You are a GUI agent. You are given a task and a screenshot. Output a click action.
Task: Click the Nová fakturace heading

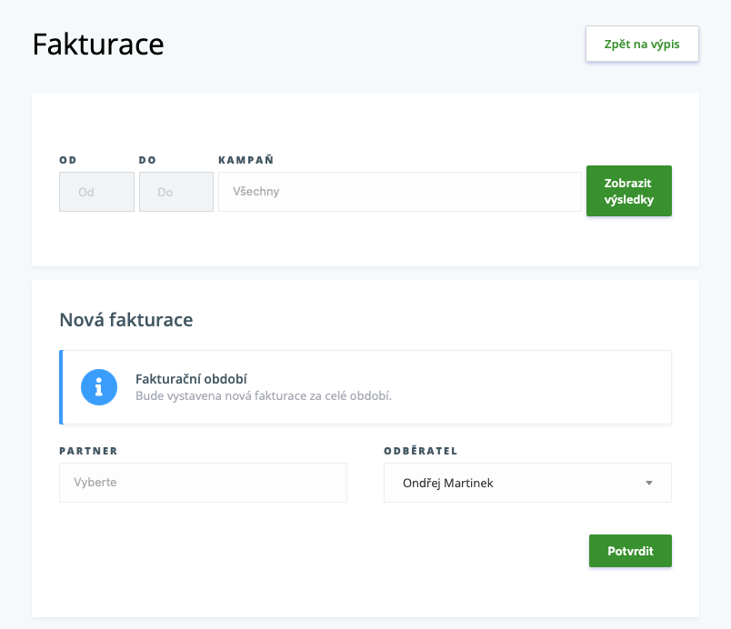[x=126, y=320]
